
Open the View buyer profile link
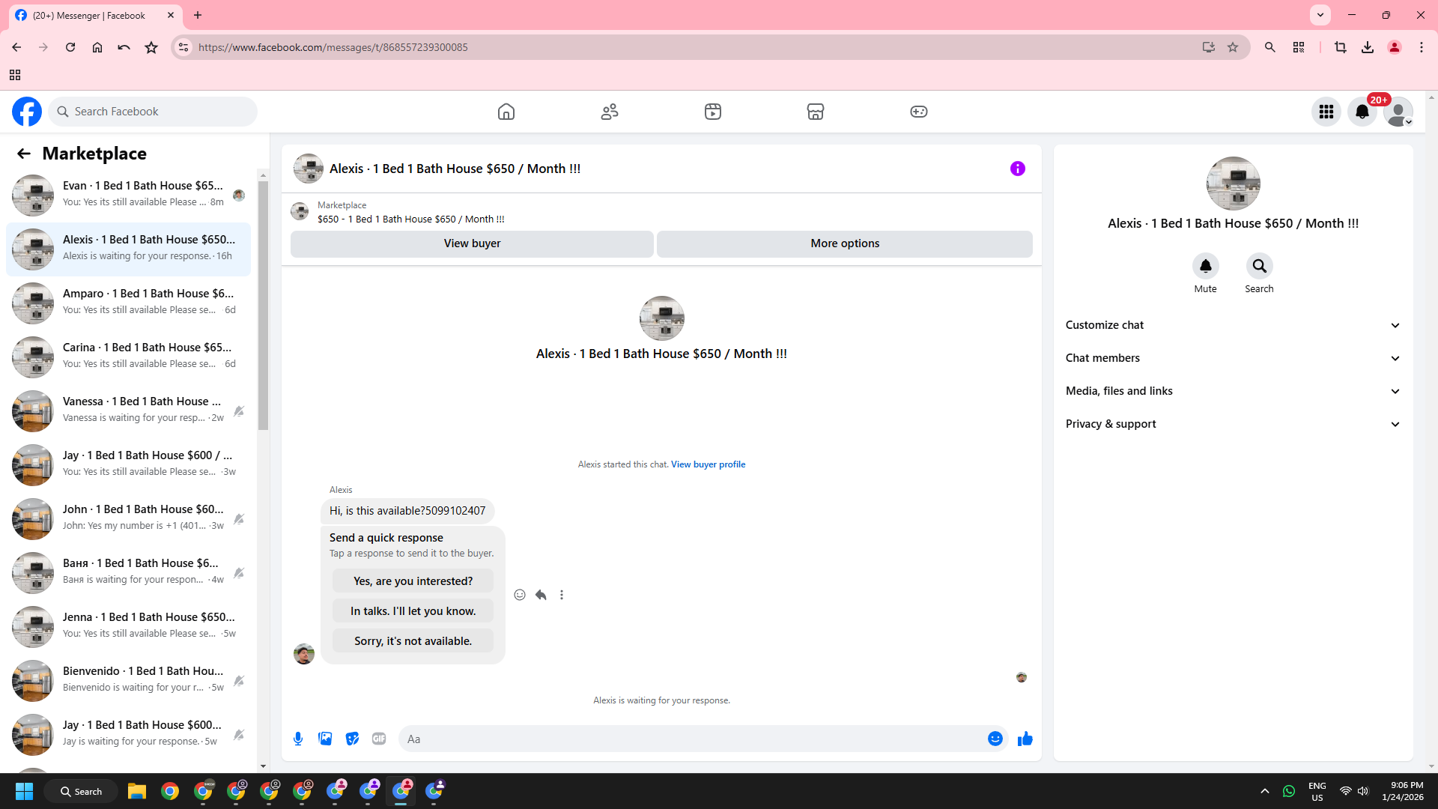[708, 464]
